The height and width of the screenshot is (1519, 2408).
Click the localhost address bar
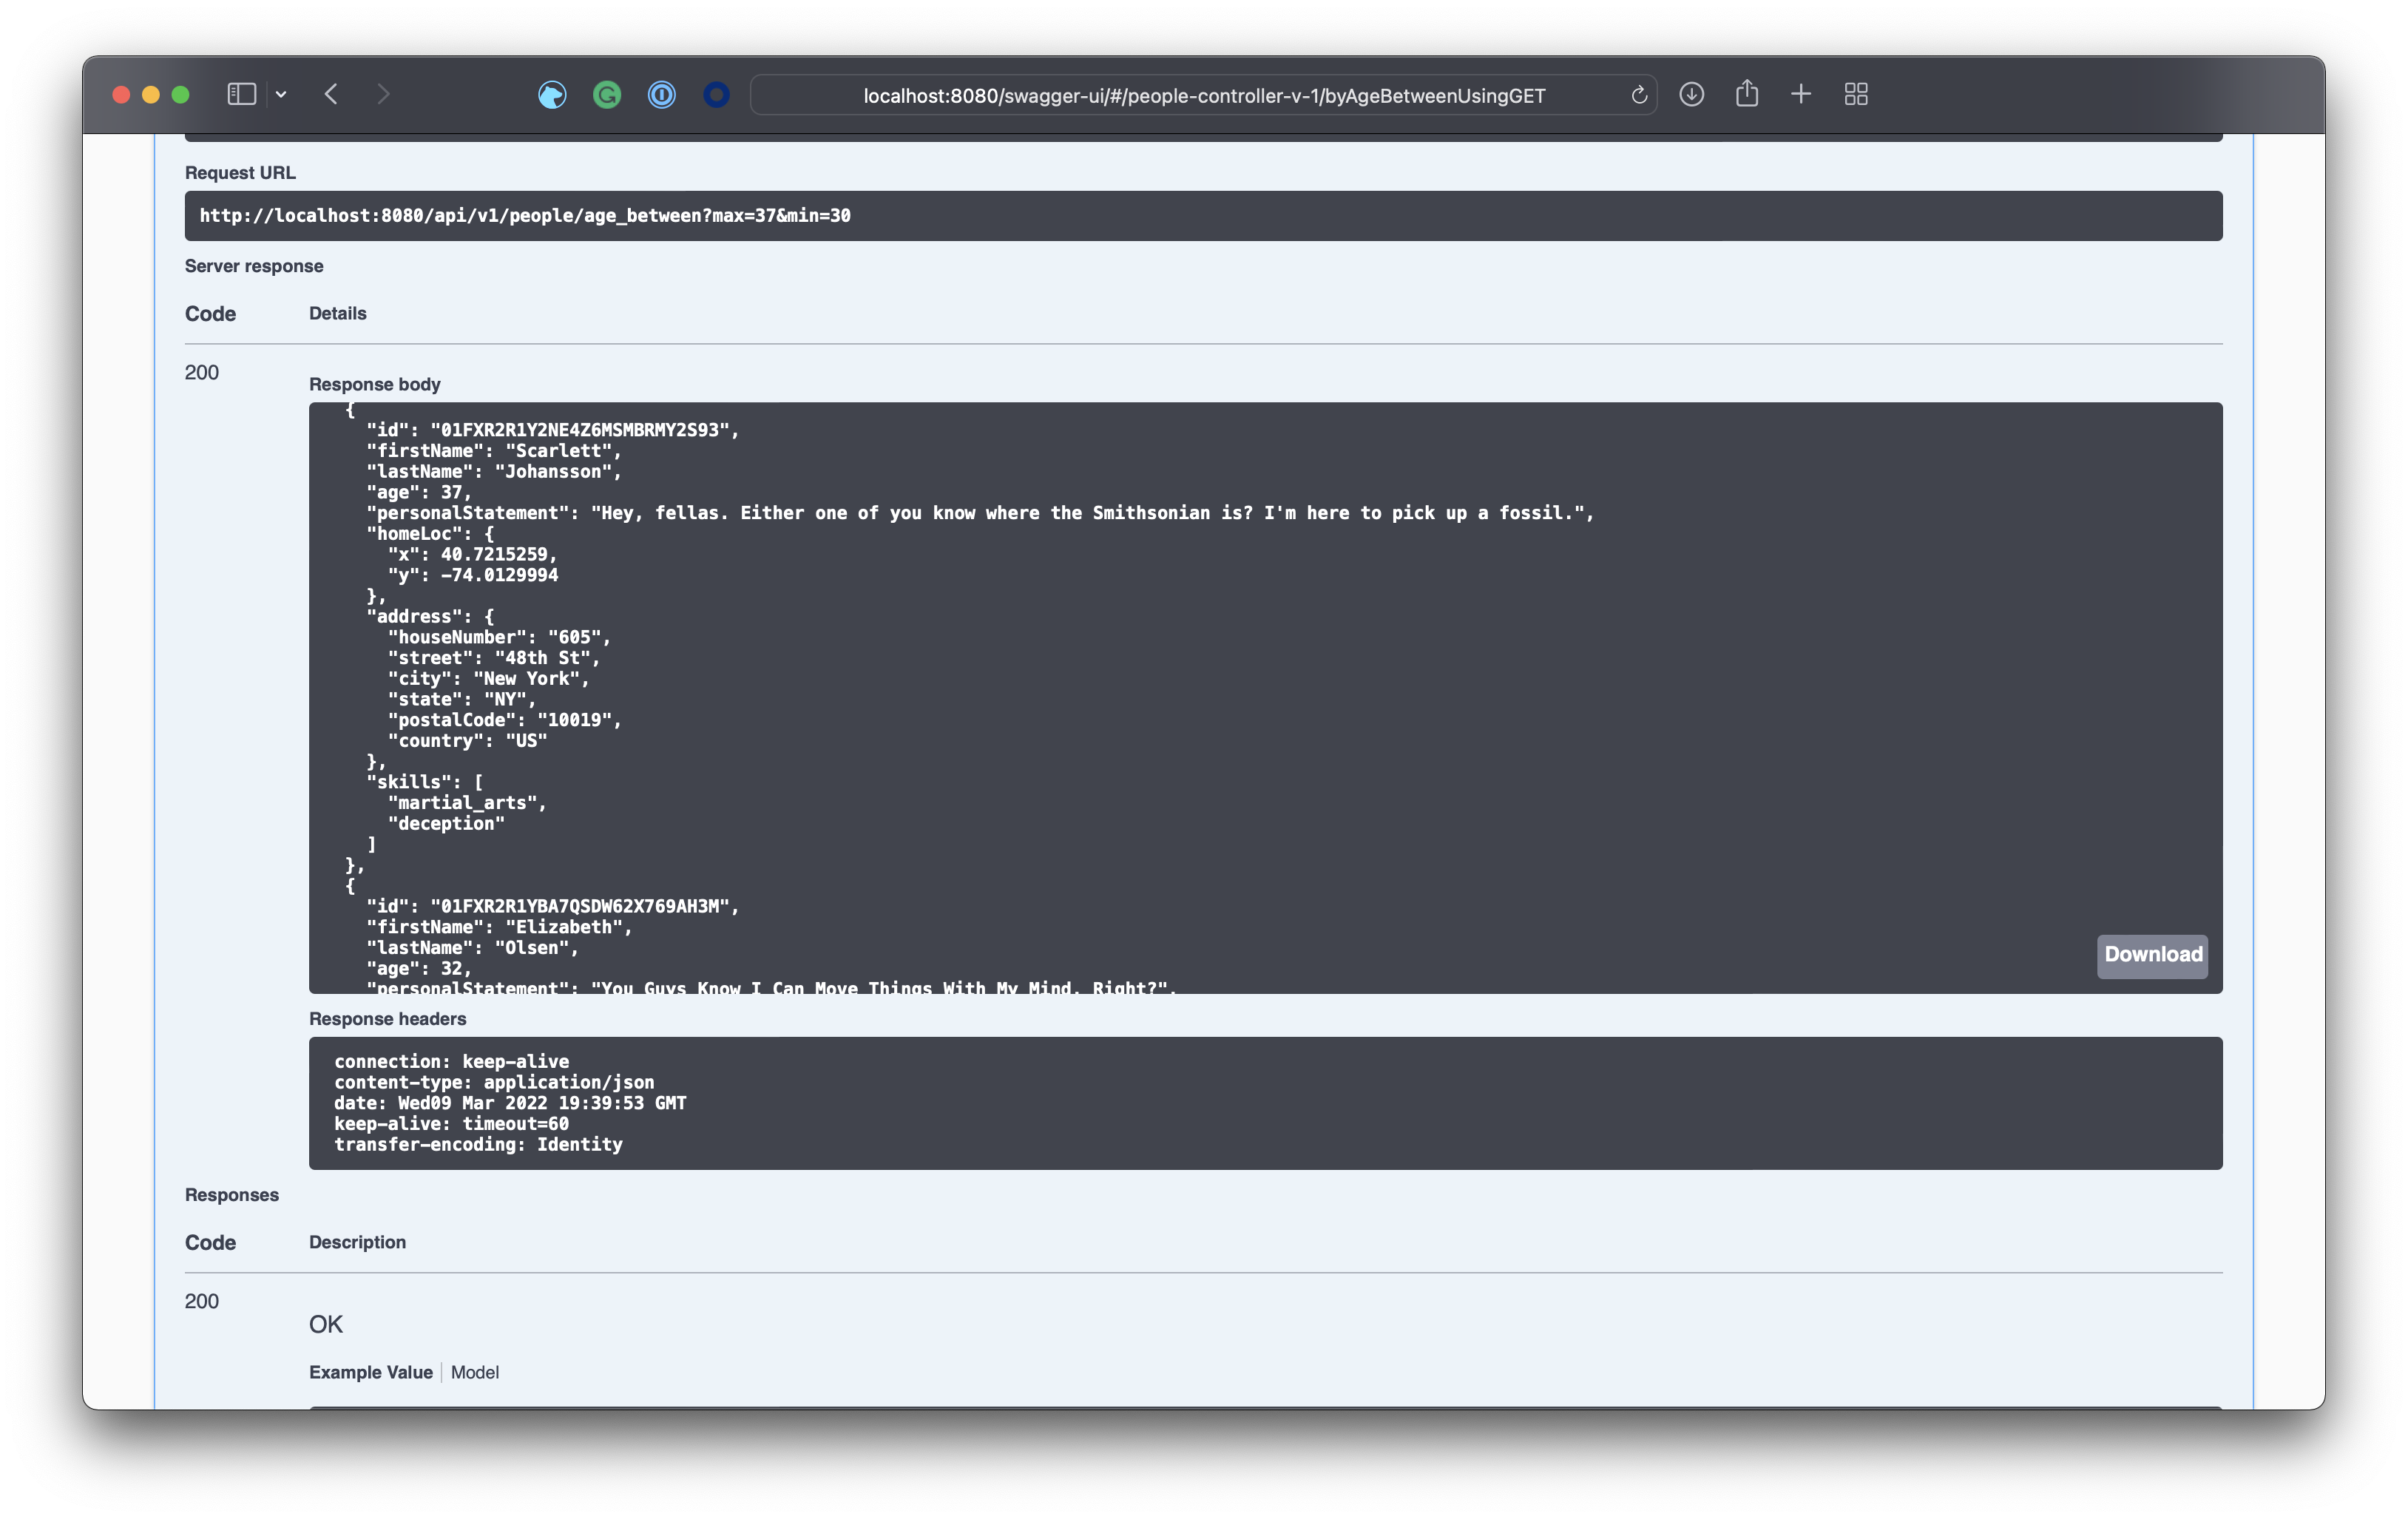point(1203,96)
